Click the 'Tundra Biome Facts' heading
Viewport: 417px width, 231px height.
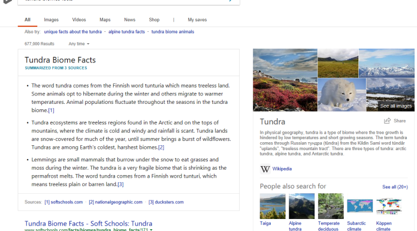pos(60,60)
